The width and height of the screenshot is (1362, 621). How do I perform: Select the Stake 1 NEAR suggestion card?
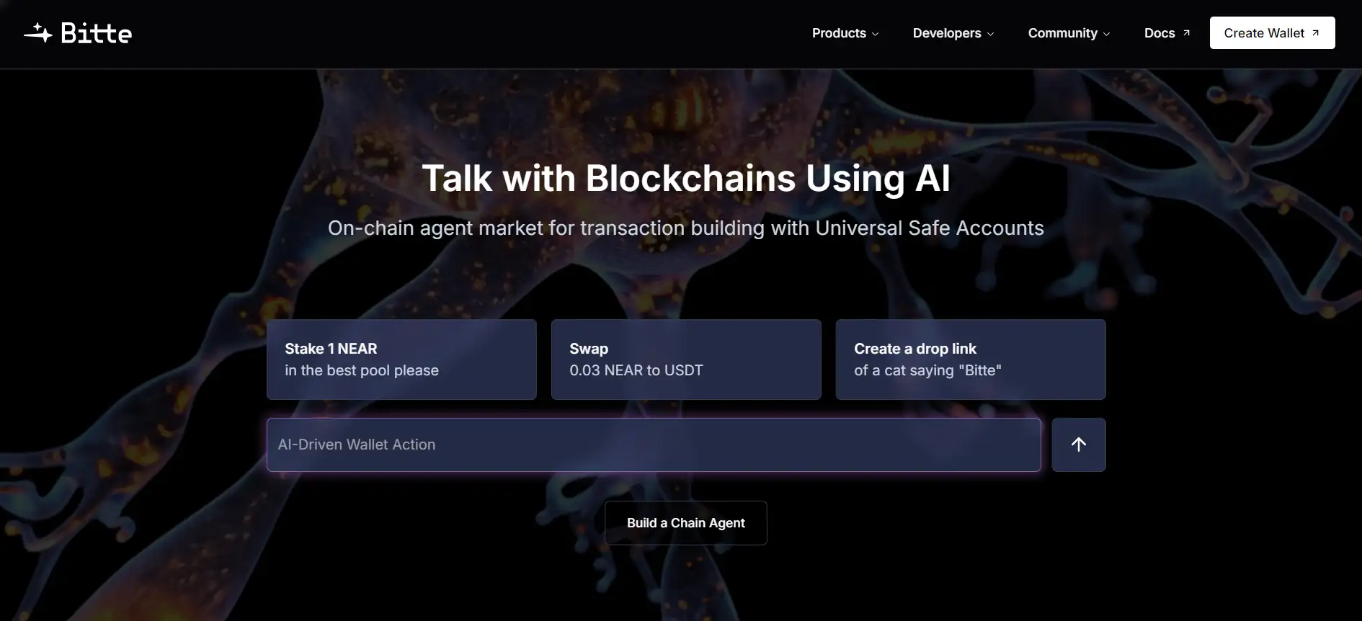click(401, 359)
